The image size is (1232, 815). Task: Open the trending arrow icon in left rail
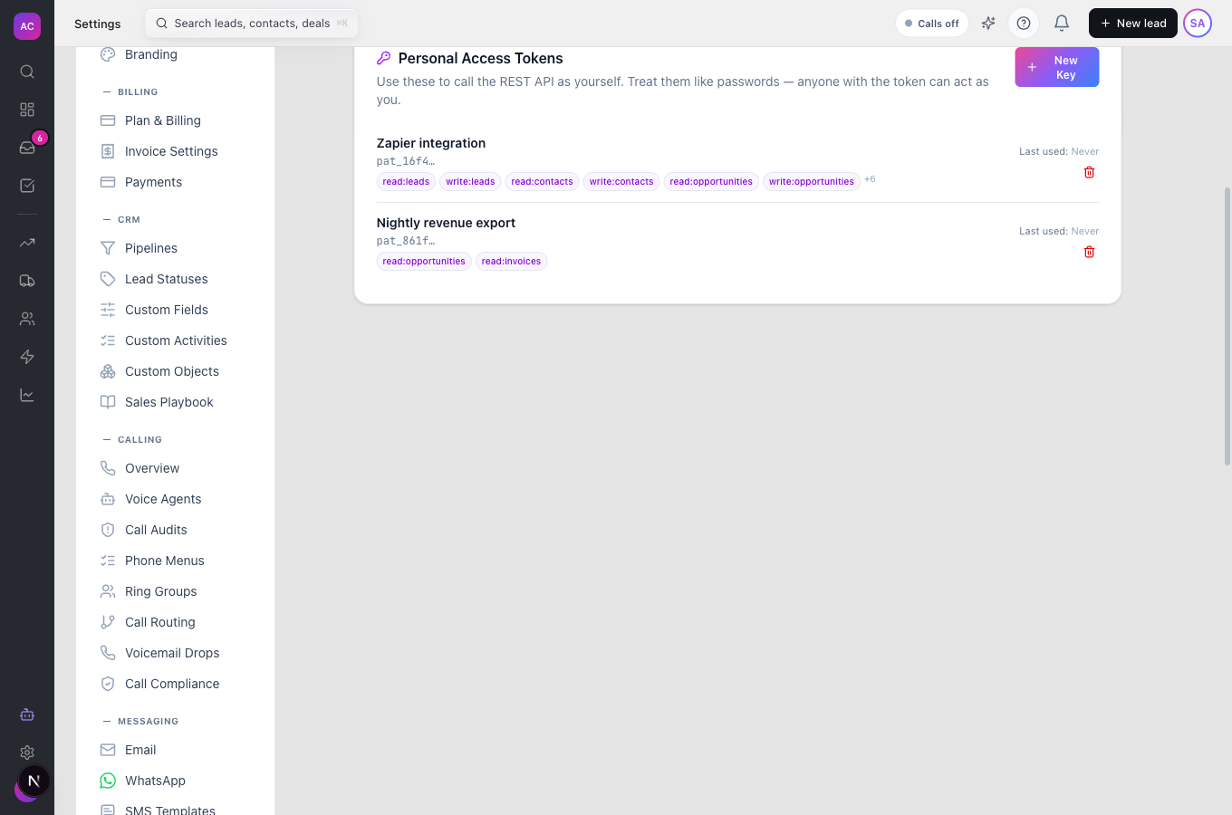coord(27,243)
